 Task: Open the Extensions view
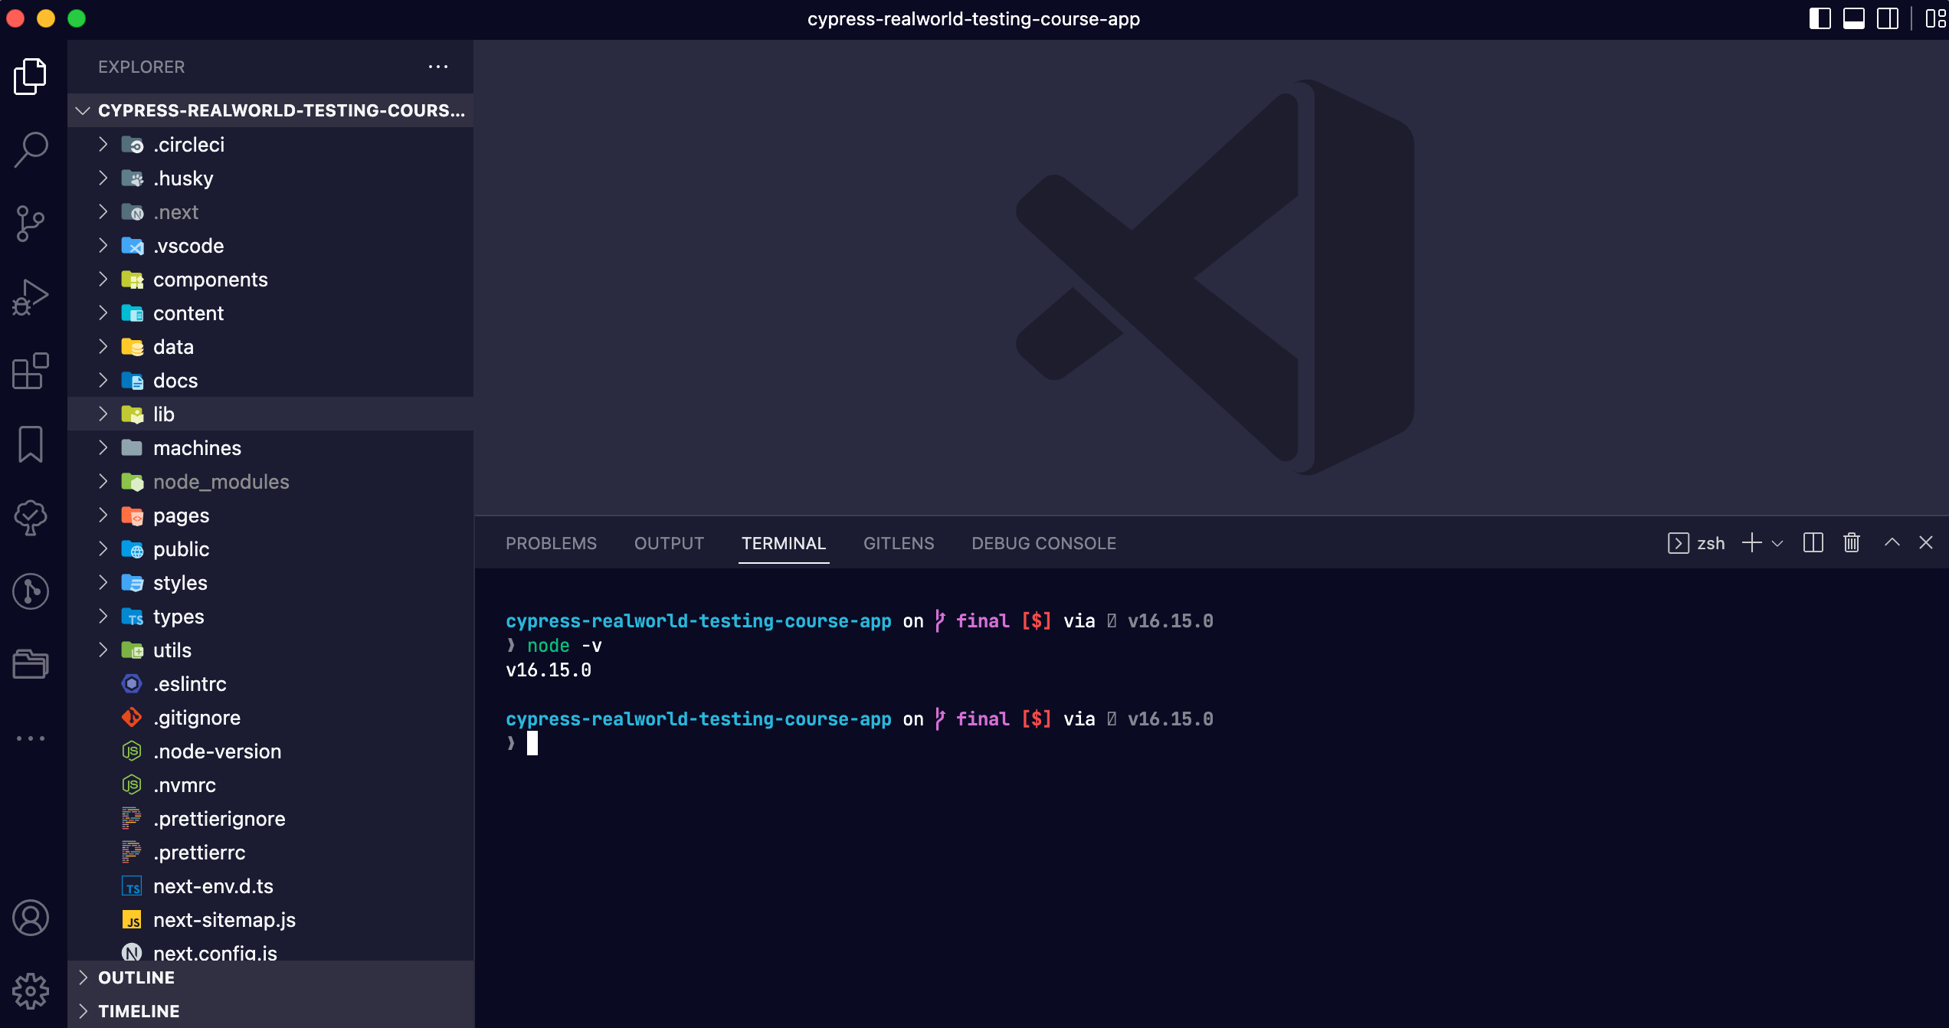31,372
